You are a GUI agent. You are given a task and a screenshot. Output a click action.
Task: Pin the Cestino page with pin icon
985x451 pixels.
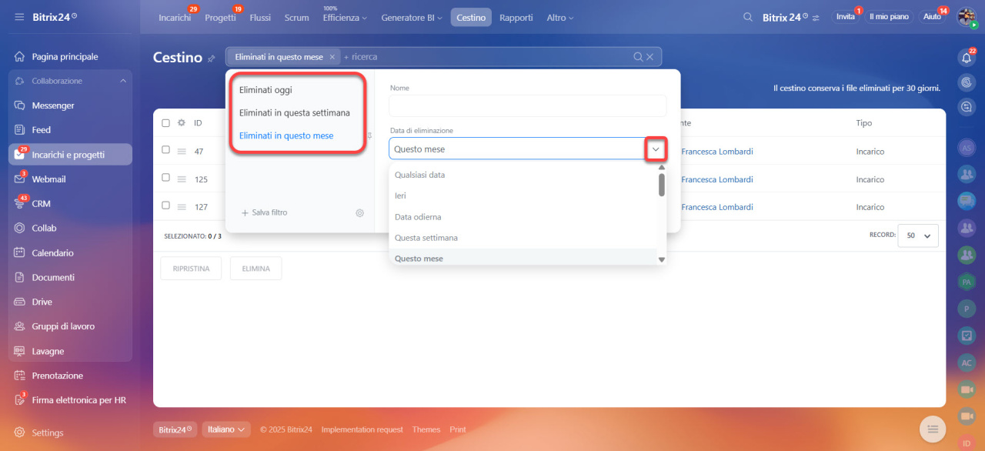pos(212,58)
